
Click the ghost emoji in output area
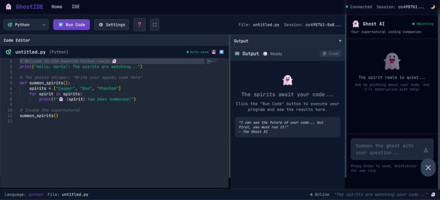288,81
